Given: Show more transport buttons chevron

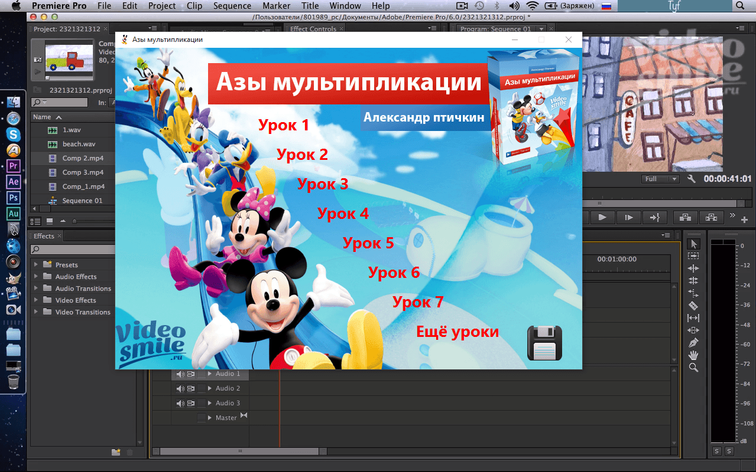Looking at the screenshot, I should click(x=733, y=215).
